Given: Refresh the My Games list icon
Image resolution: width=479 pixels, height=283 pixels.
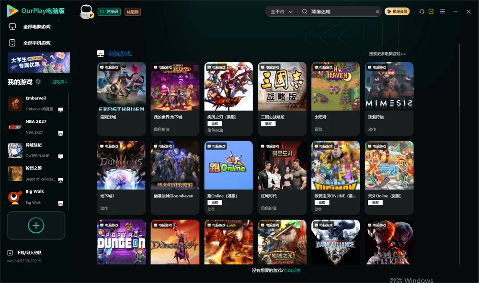Looking at the screenshot, I should point(38,82).
